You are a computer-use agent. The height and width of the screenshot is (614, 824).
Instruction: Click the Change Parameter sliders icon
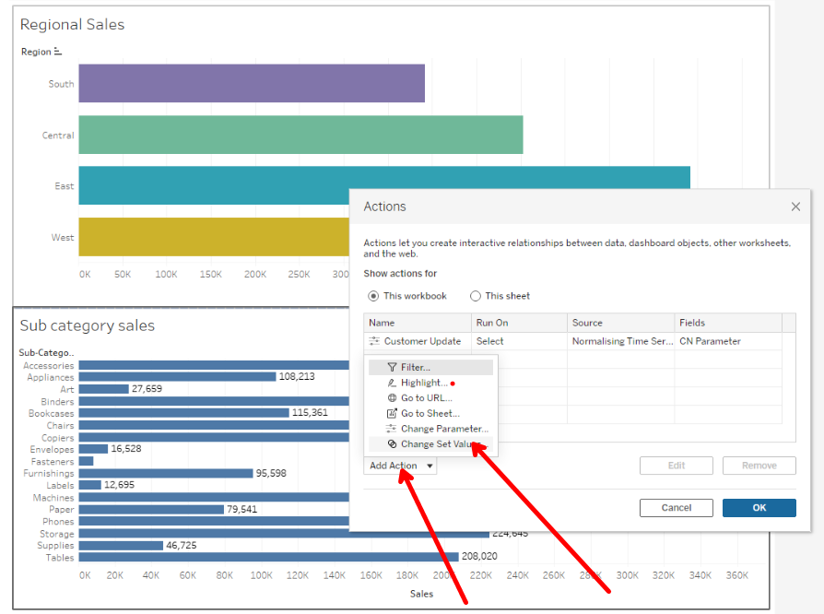392,429
